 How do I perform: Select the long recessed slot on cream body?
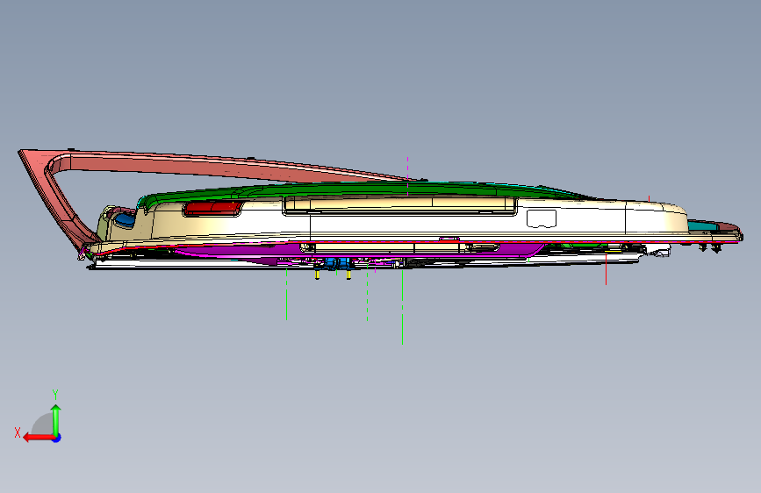click(399, 205)
